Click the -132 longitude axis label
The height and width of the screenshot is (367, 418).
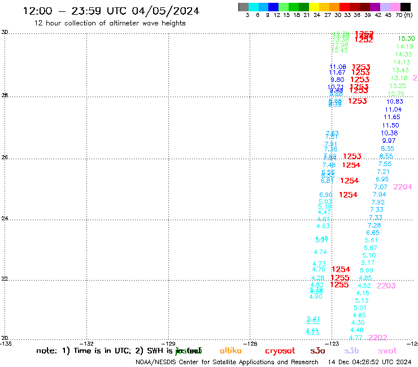pos(87,344)
